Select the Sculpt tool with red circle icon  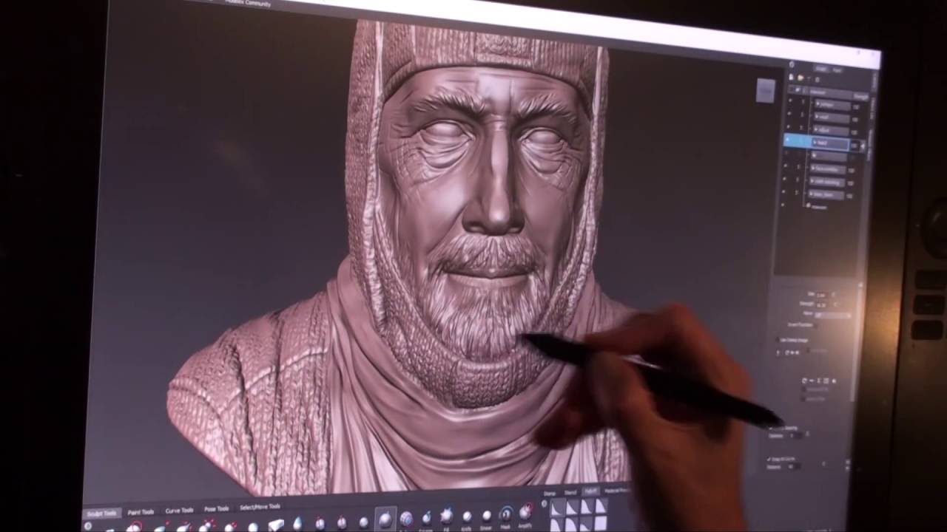[135, 525]
